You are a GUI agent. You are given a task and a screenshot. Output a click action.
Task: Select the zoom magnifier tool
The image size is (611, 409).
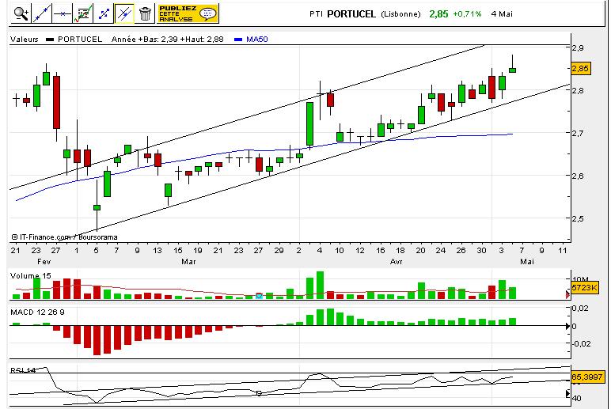click(21, 13)
